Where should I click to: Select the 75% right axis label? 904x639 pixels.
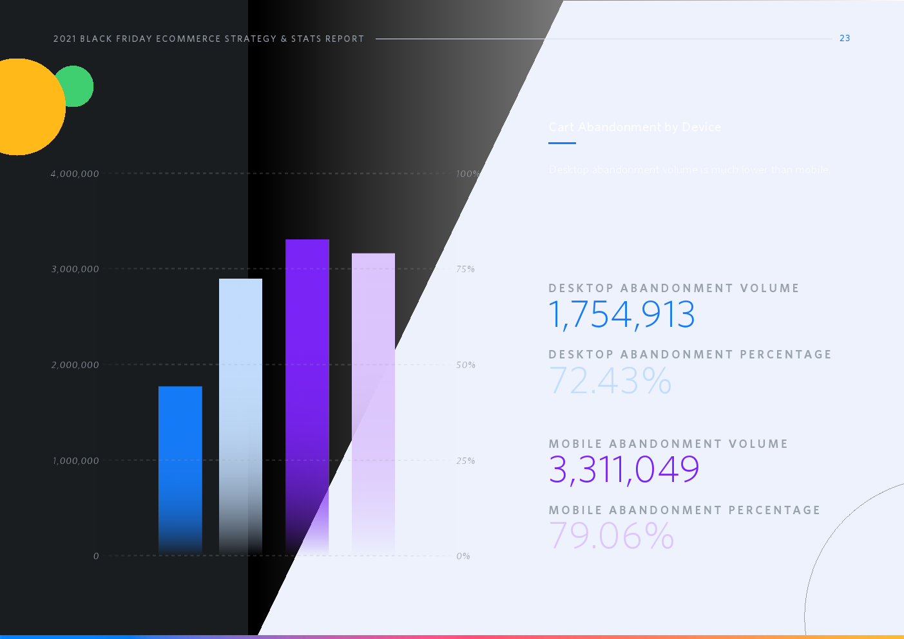(x=465, y=270)
